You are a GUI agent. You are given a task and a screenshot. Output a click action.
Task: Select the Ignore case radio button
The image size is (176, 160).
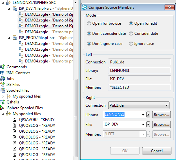[131, 44]
